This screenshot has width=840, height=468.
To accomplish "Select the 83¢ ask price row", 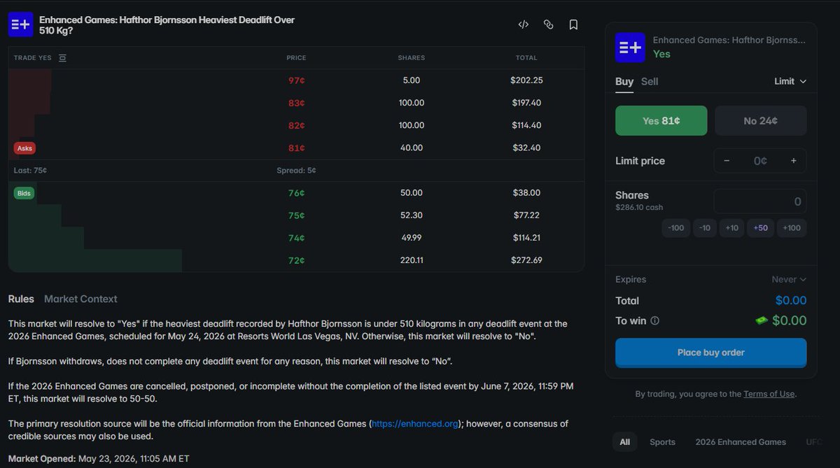I will pyautogui.click(x=296, y=103).
